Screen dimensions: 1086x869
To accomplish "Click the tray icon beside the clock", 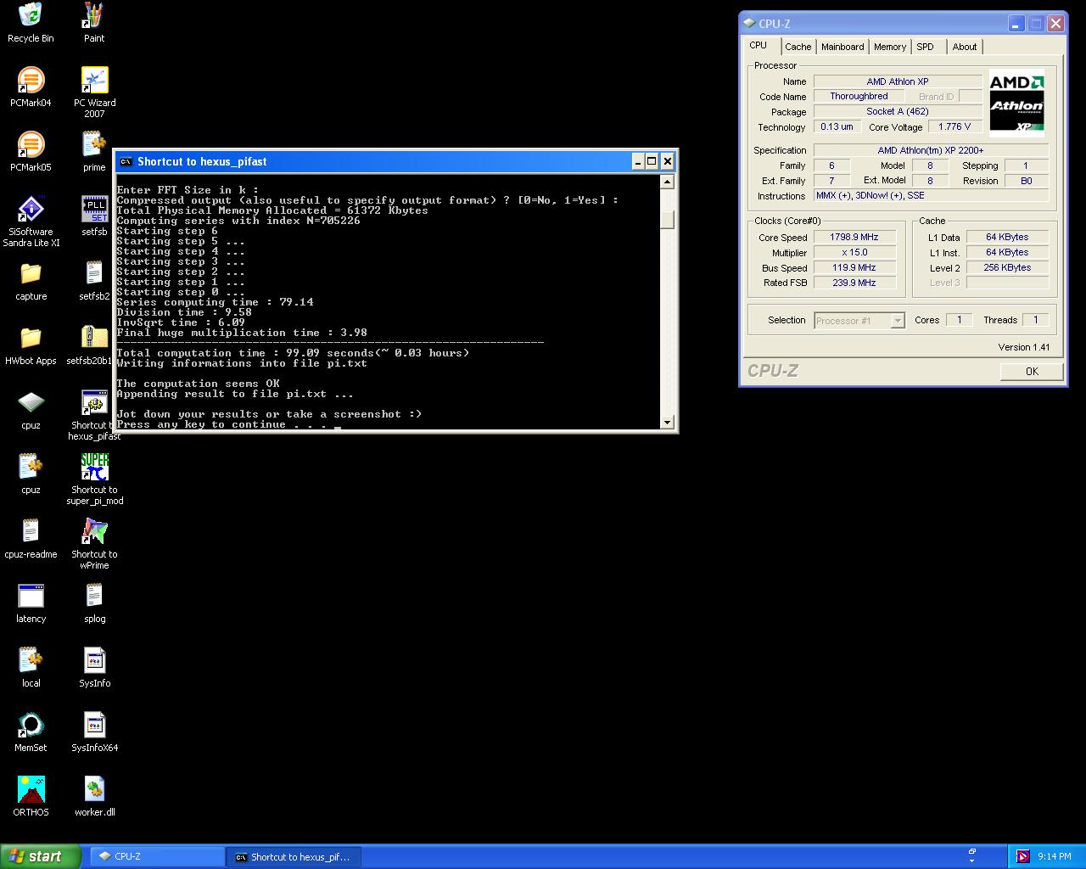I will click(1023, 856).
